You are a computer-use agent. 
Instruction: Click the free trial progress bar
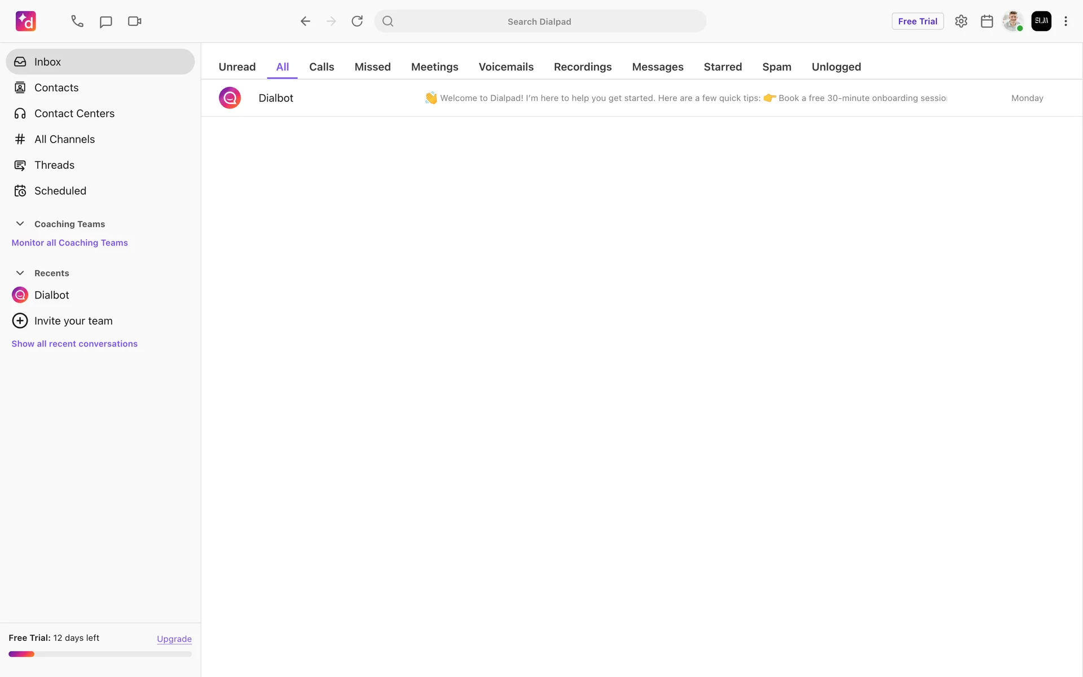click(100, 654)
